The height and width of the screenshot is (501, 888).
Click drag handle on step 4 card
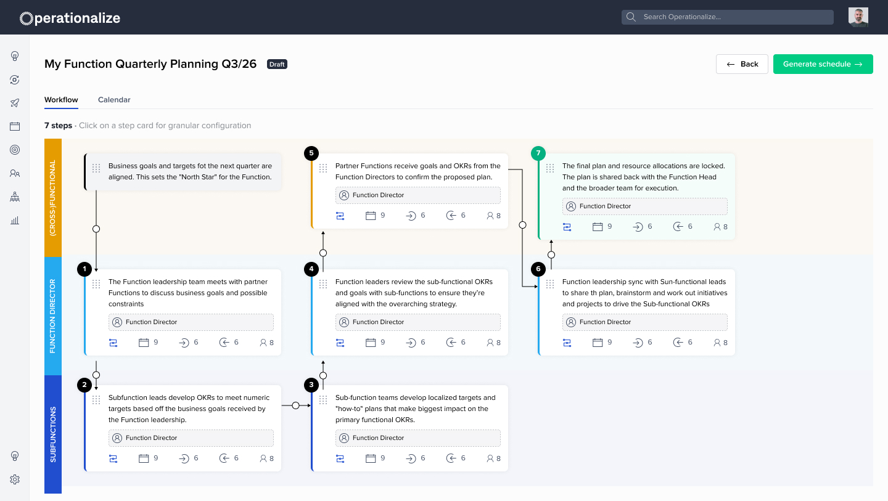(323, 284)
